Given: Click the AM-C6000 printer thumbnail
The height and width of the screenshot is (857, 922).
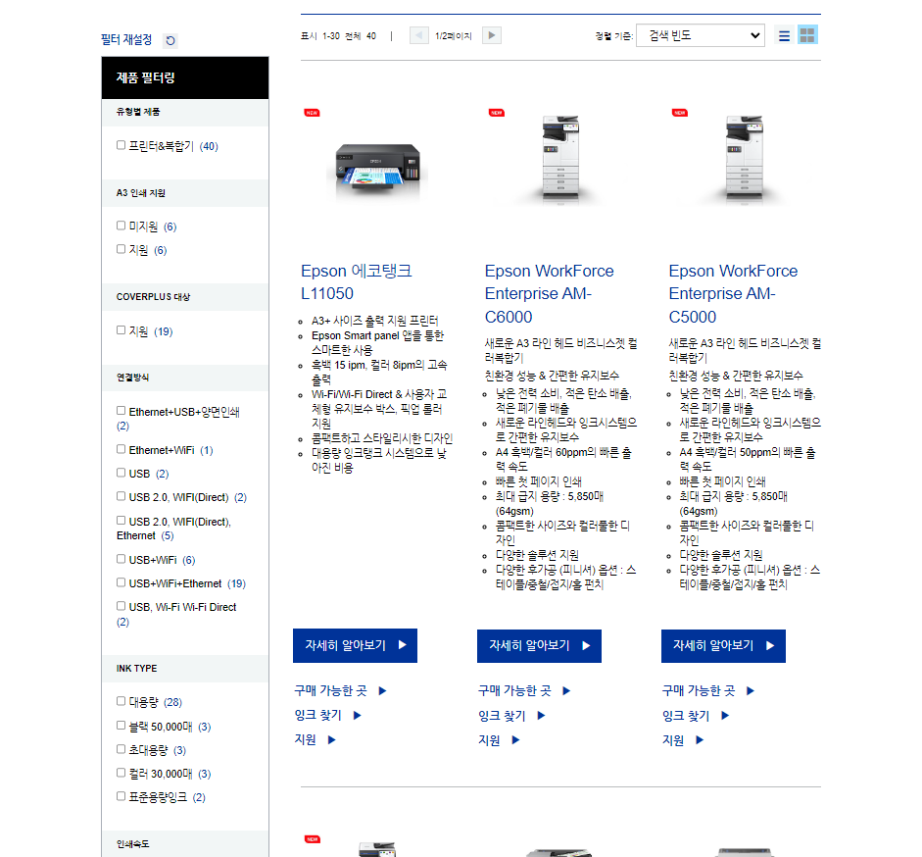Looking at the screenshot, I should [561, 158].
